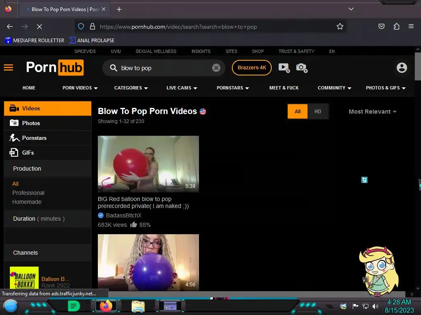This screenshot has width=421, height=315.
Task: Click the Firefox icon in the taskbar
Action: pyautogui.click(x=106, y=306)
